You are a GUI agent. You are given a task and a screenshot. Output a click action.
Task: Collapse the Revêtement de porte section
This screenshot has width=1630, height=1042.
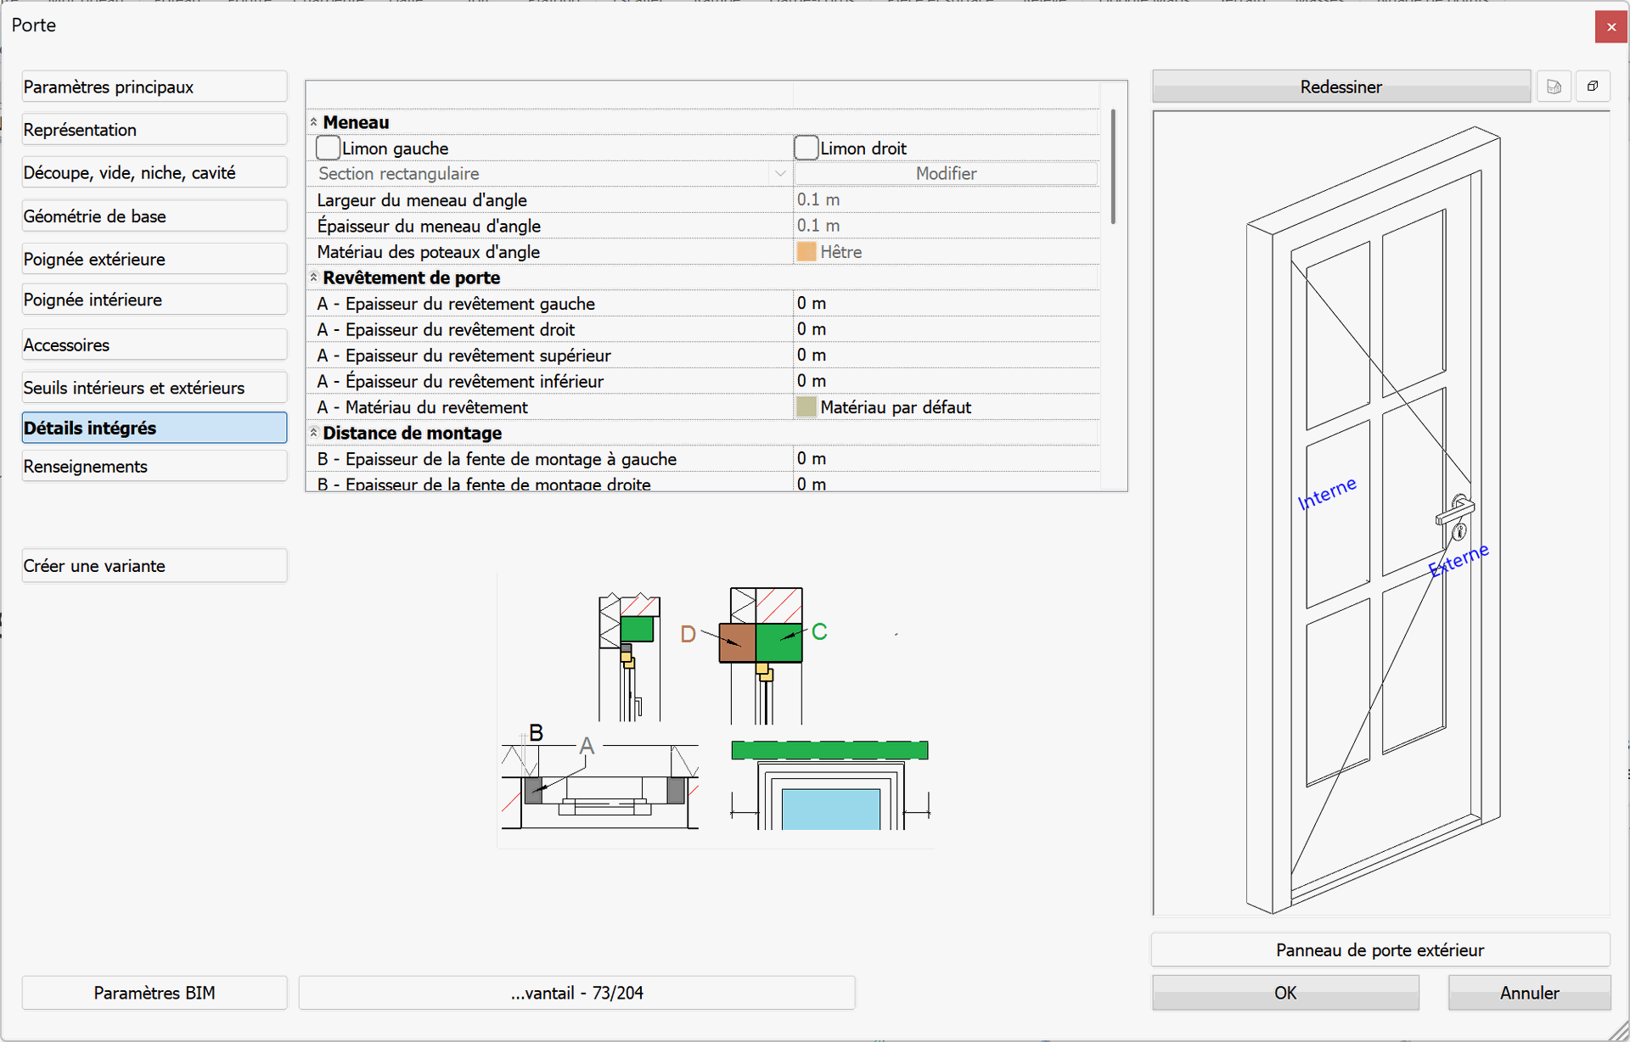[313, 277]
